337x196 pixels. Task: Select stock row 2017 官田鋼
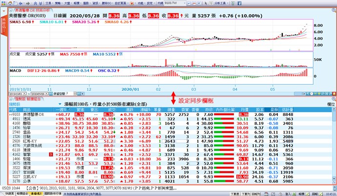coord(170,172)
